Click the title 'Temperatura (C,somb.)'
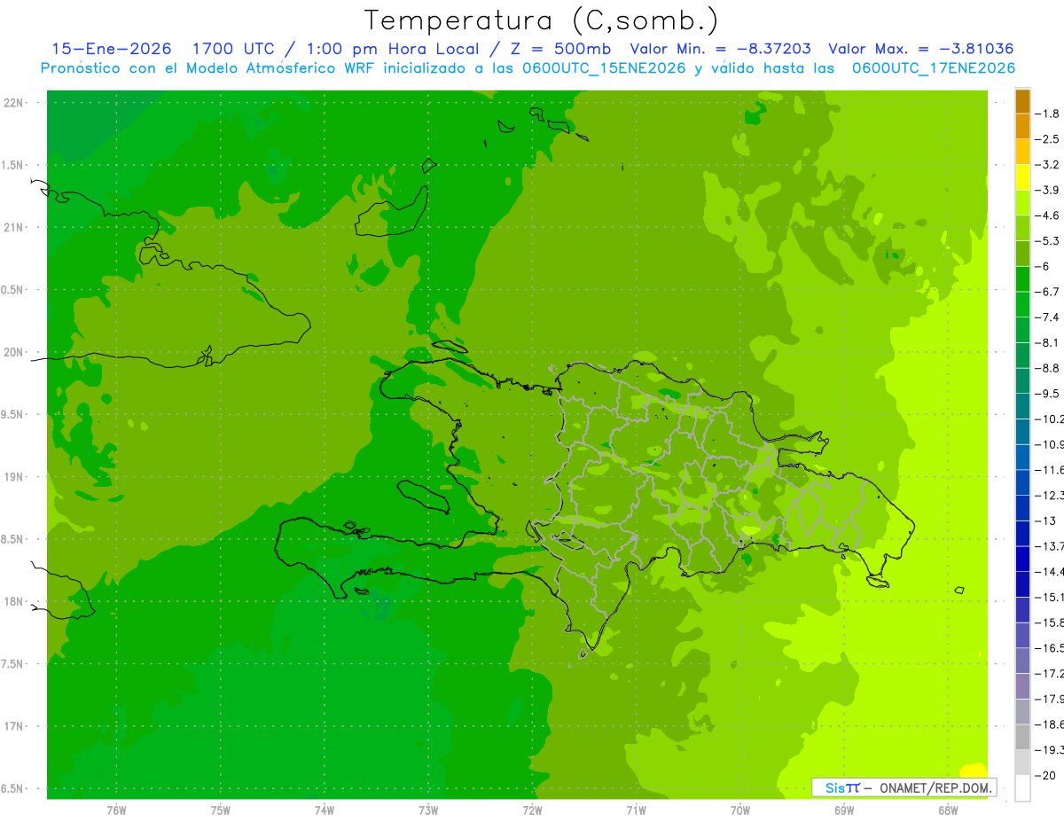 [541, 21]
